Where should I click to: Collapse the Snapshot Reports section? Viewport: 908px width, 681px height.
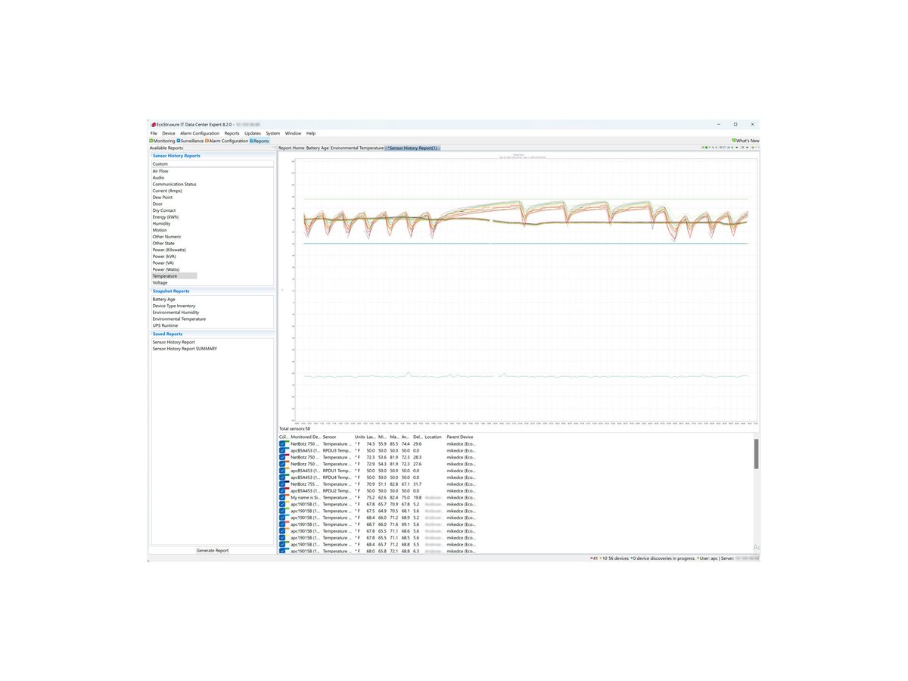click(x=171, y=291)
